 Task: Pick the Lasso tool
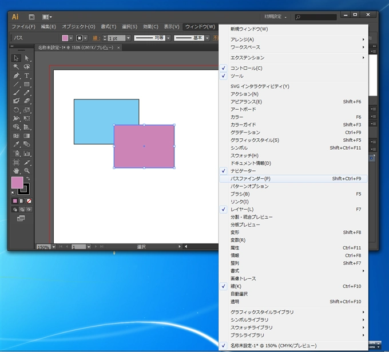tap(27, 67)
